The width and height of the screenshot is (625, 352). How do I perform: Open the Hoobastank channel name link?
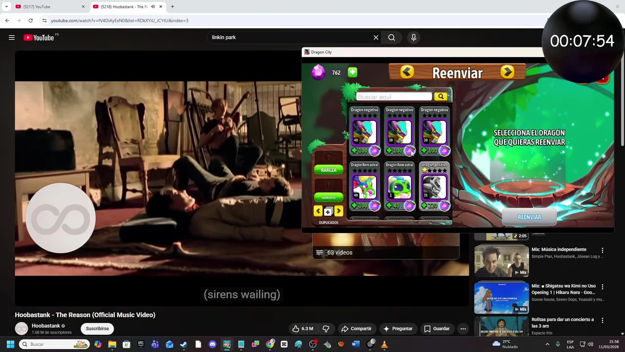[x=46, y=326]
